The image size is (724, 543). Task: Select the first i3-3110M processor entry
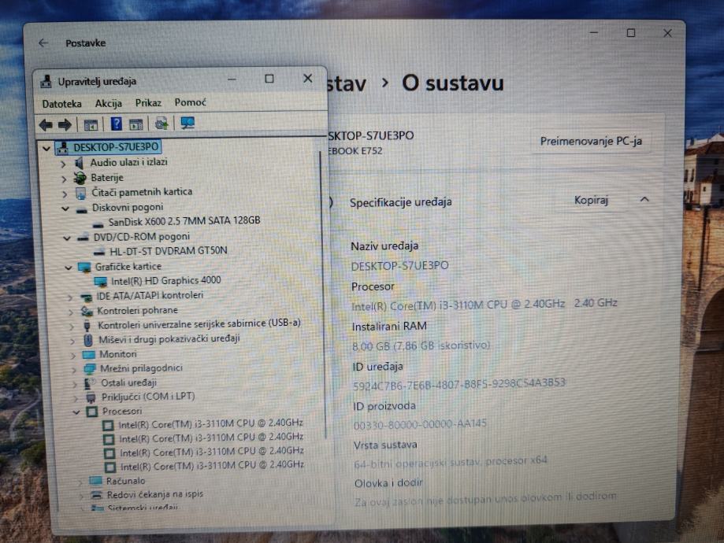(210, 423)
